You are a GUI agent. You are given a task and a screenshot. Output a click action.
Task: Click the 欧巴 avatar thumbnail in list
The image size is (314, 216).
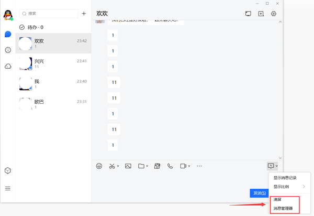coord(26,104)
